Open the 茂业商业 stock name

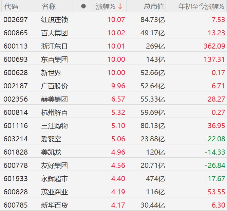(x=54, y=192)
